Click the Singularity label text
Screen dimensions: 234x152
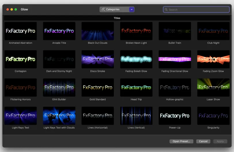pyautogui.click(x=214, y=128)
